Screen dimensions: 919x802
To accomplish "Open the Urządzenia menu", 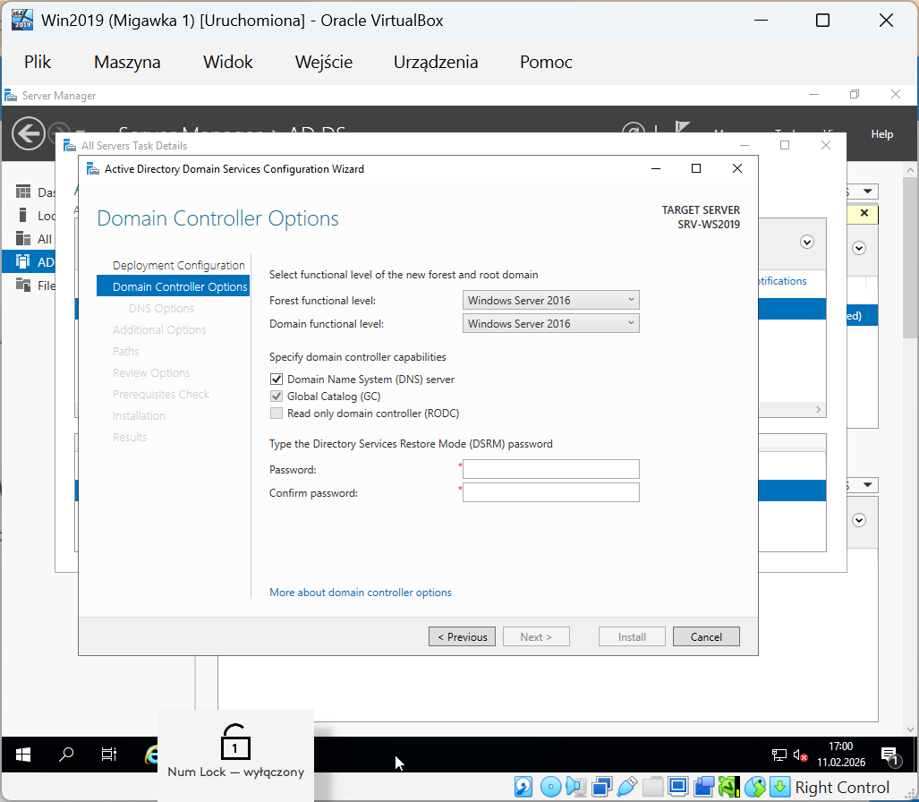I will 436,62.
